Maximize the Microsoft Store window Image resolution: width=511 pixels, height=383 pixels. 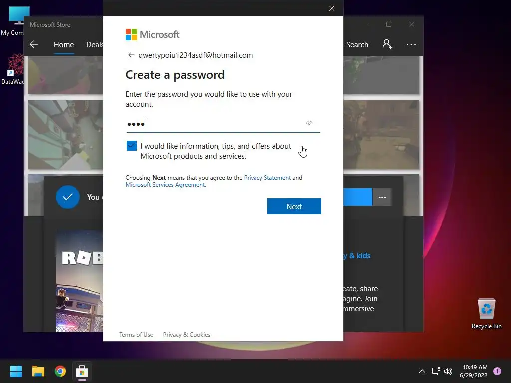pyautogui.click(x=388, y=24)
